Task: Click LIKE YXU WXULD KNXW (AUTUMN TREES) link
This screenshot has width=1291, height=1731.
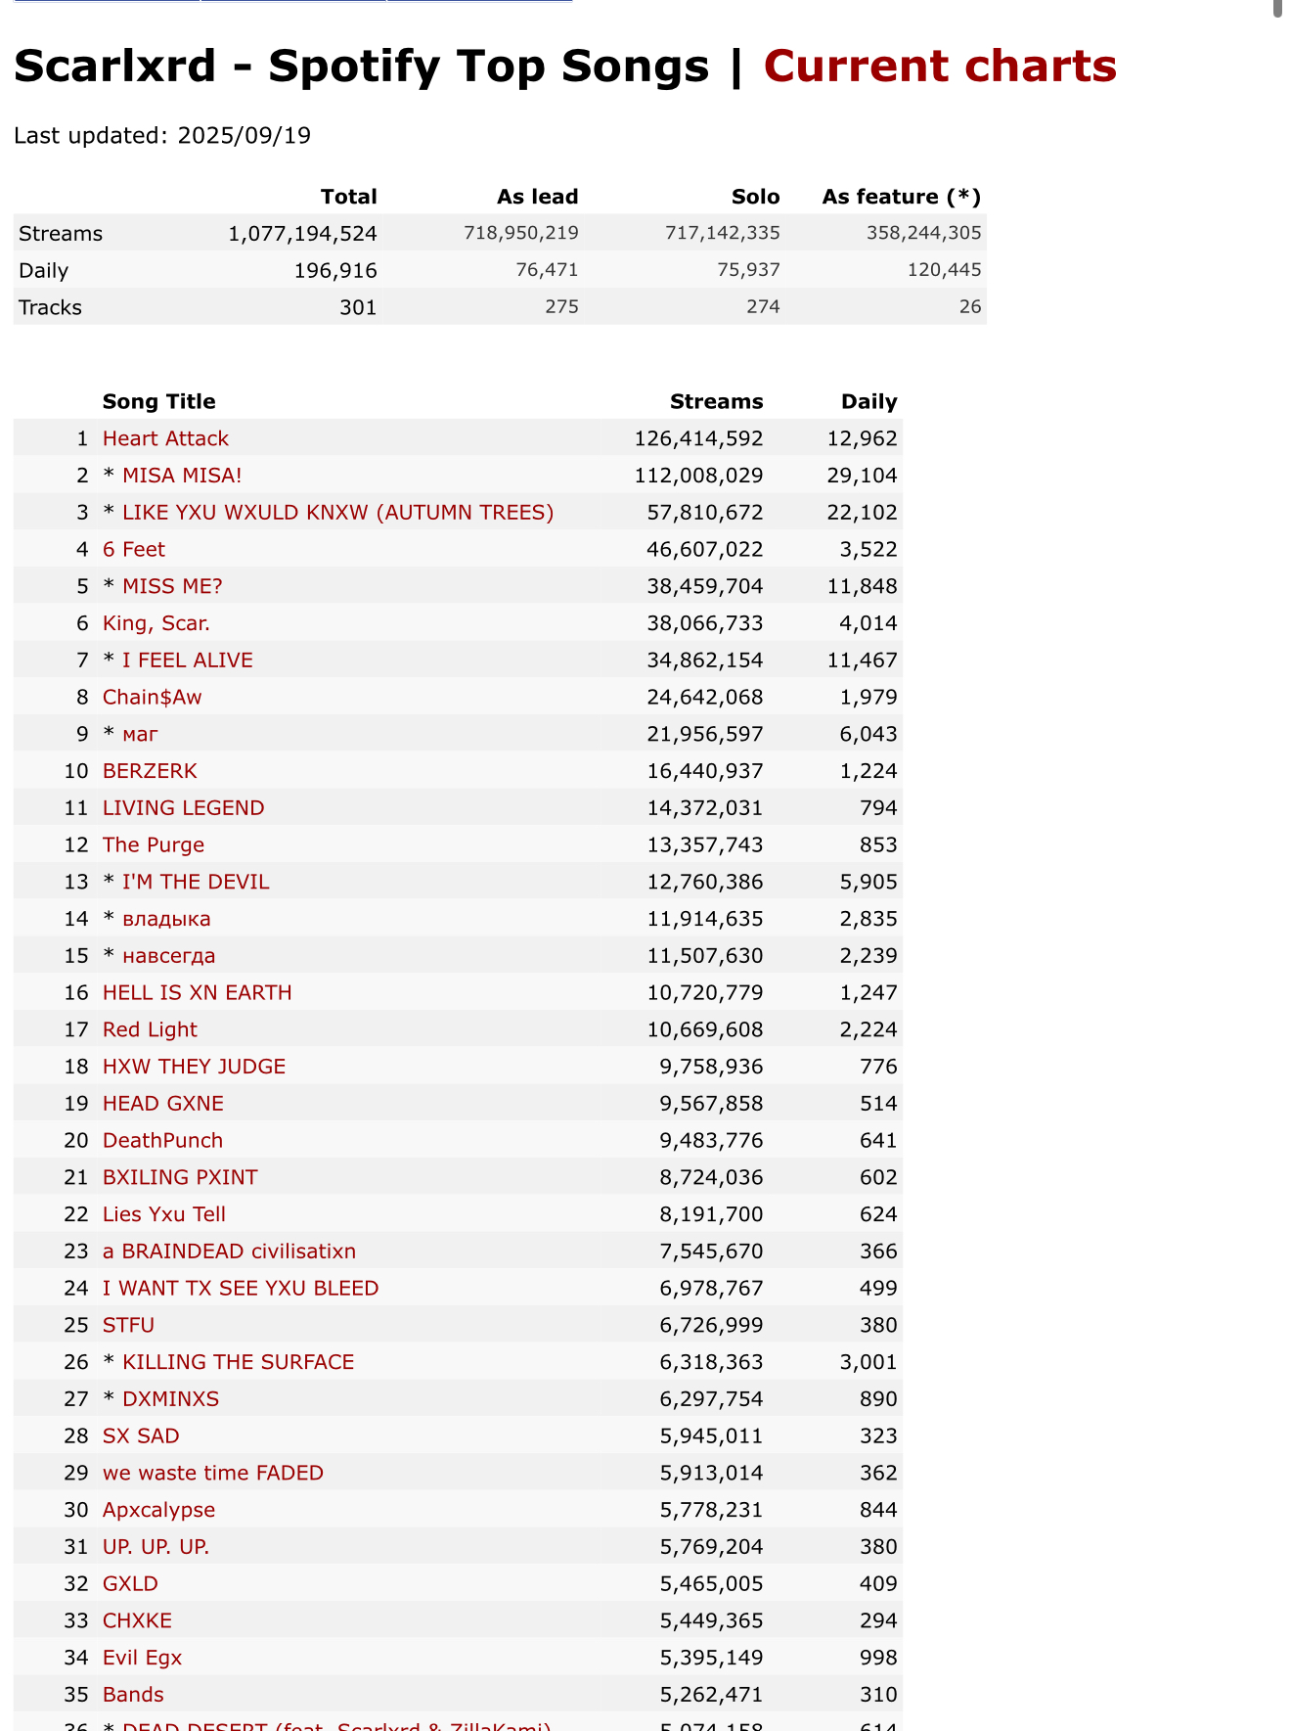Action: pos(338,513)
